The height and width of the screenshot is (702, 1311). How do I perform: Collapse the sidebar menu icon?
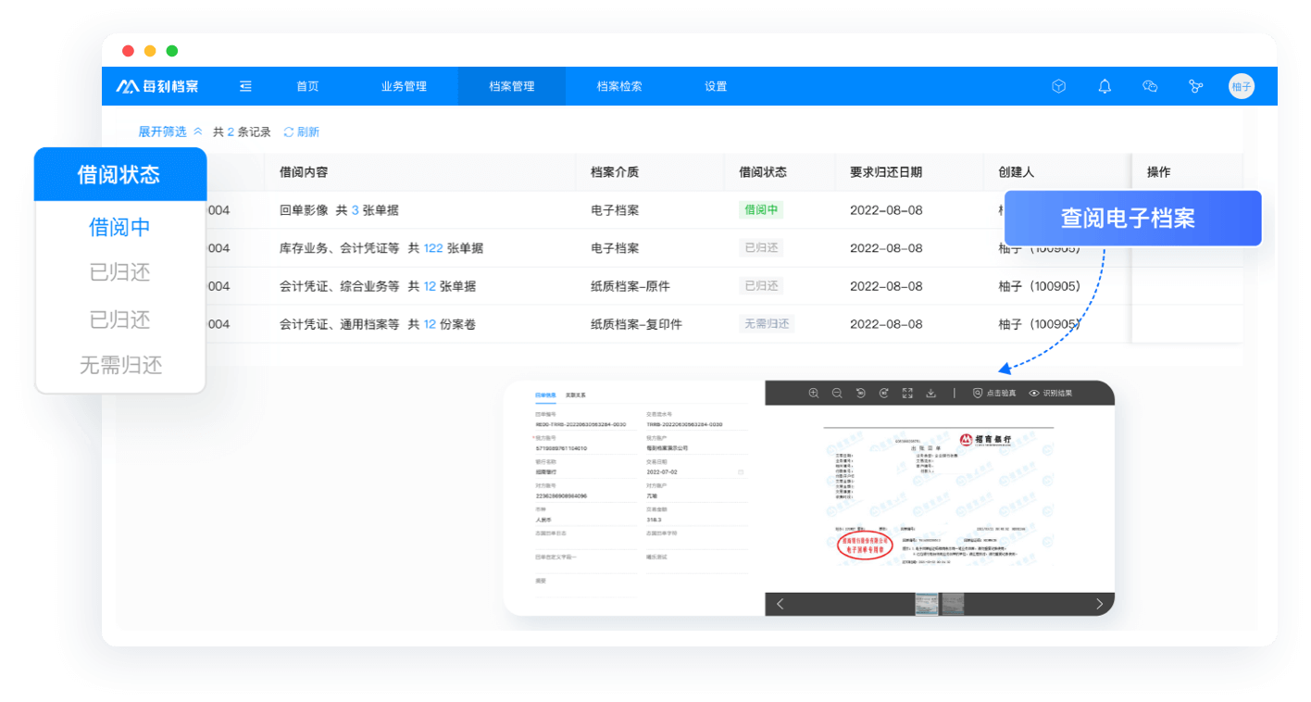pos(245,86)
